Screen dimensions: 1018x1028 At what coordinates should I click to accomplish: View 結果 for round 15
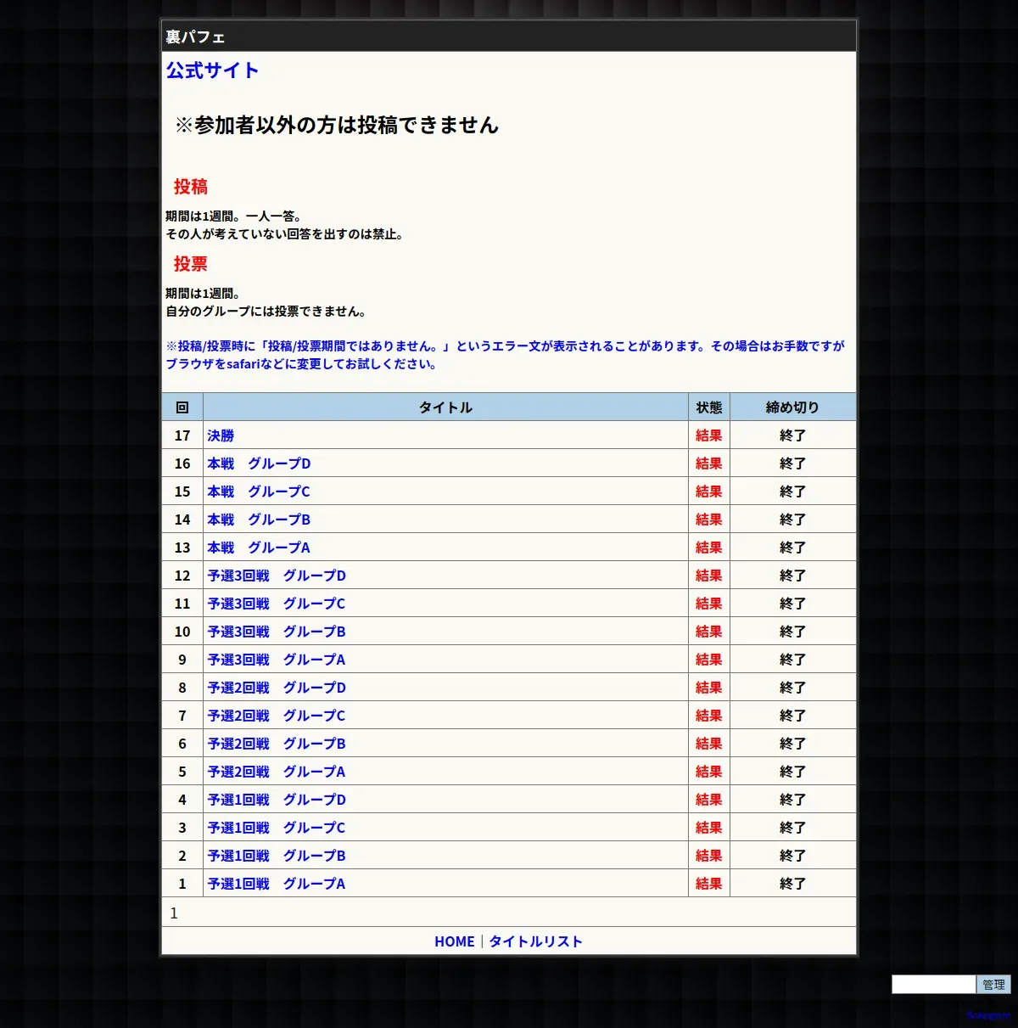(x=709, y=492)
